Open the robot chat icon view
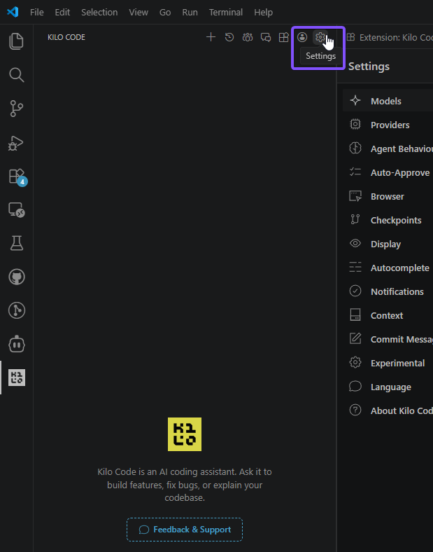 17,344
